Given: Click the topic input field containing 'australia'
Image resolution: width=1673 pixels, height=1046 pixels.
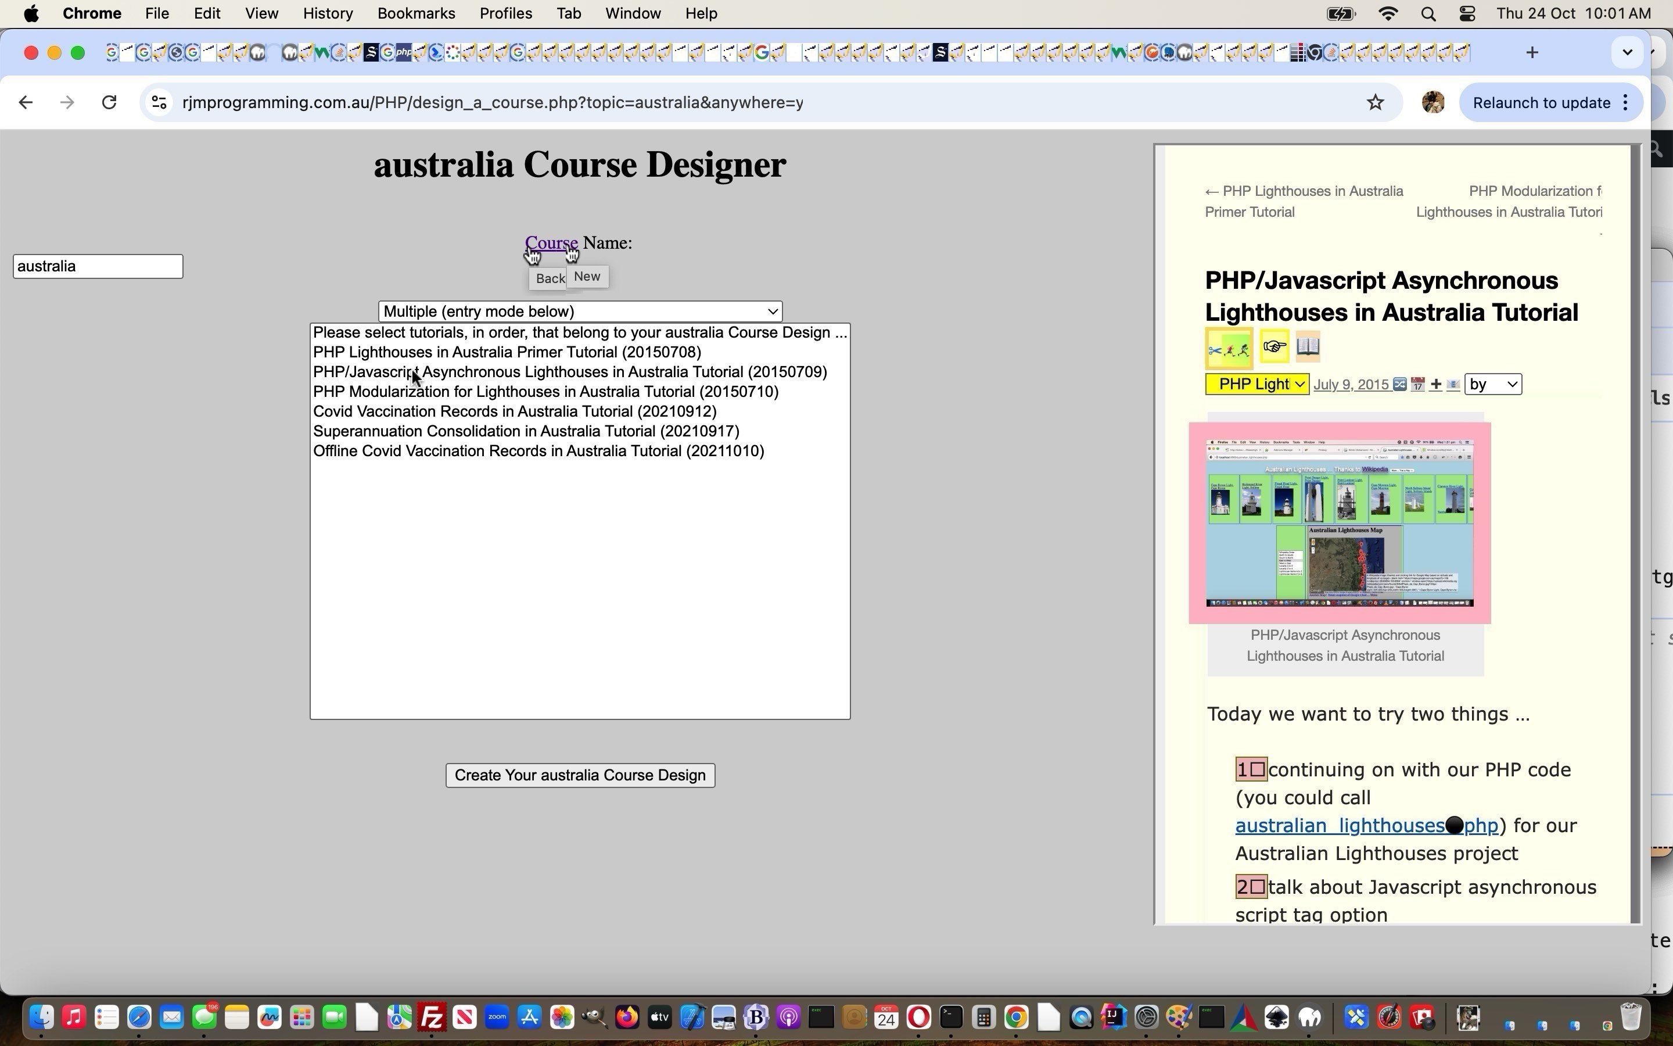Looking at the screenshot, I should click(98, 266).
